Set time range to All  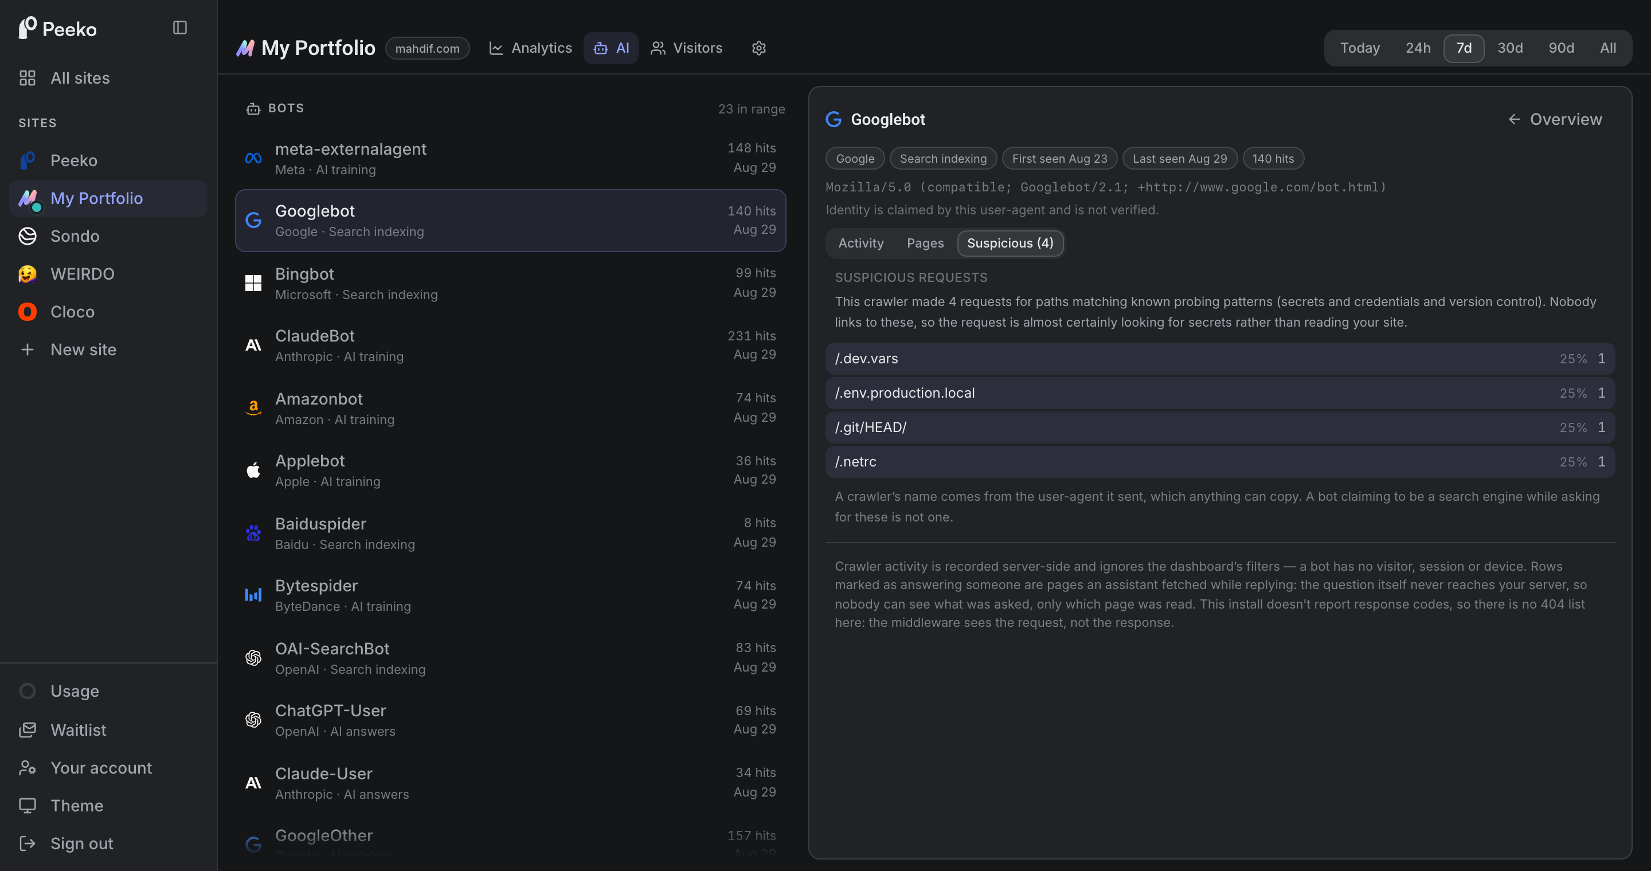point(1607,48)
